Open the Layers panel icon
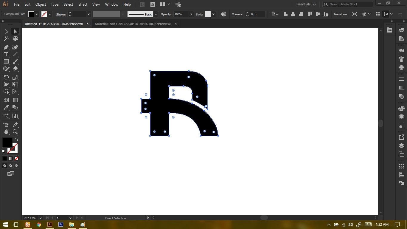Viewport: 407px width, 229px height. [x=401, y=146]
